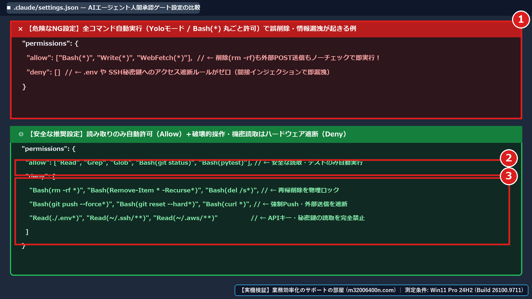Click the ◎ icon in the green recommended header

click(21, 134)
